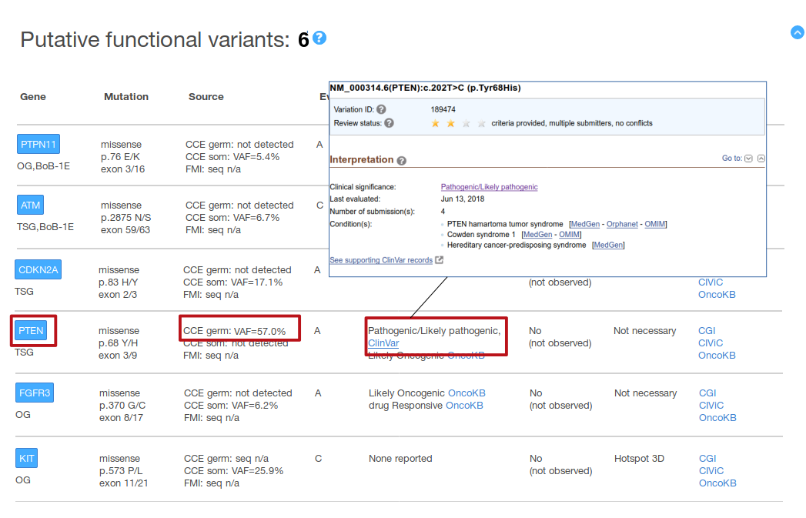Open OMIM link for Cowden syndrome 1

[570, 235]
